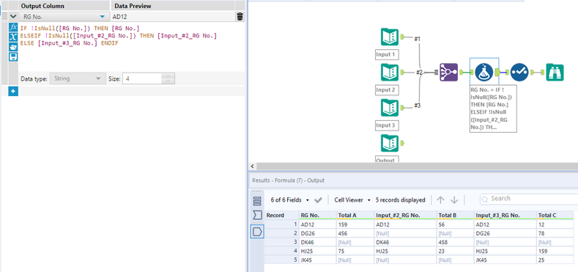Viewport: 578px width, 272px height.
Task: Select the Select tool with checkmark
Action: click(519, 73)
